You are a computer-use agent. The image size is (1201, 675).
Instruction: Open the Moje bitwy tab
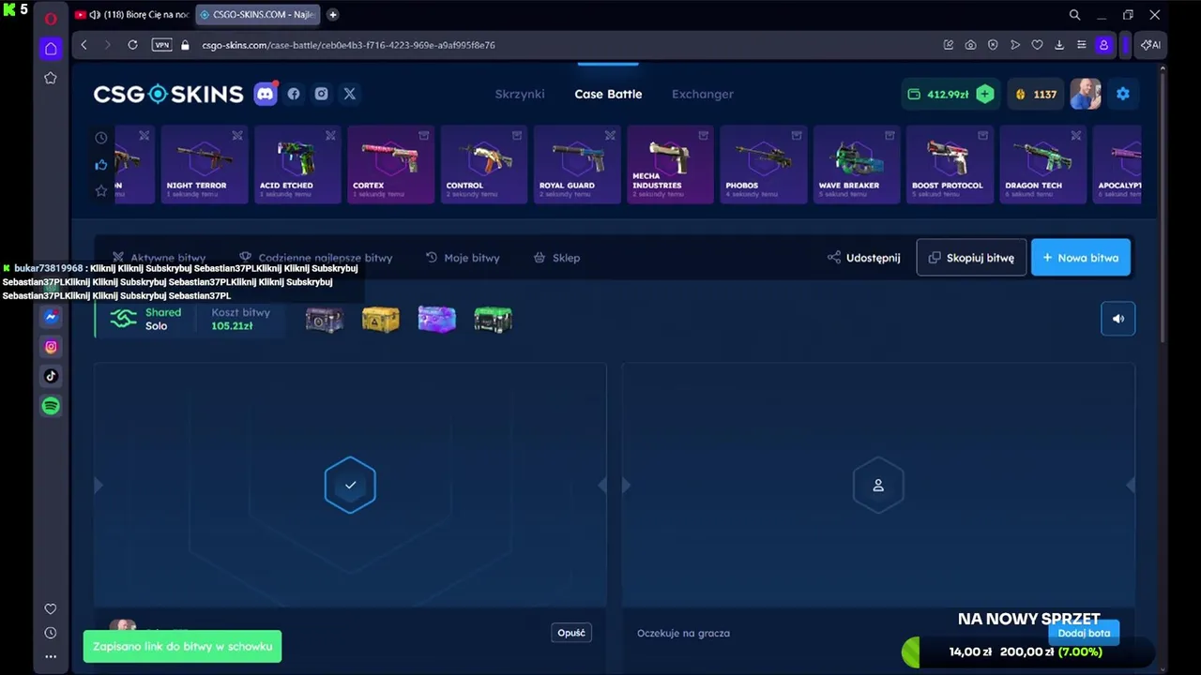tap(463, 258)
